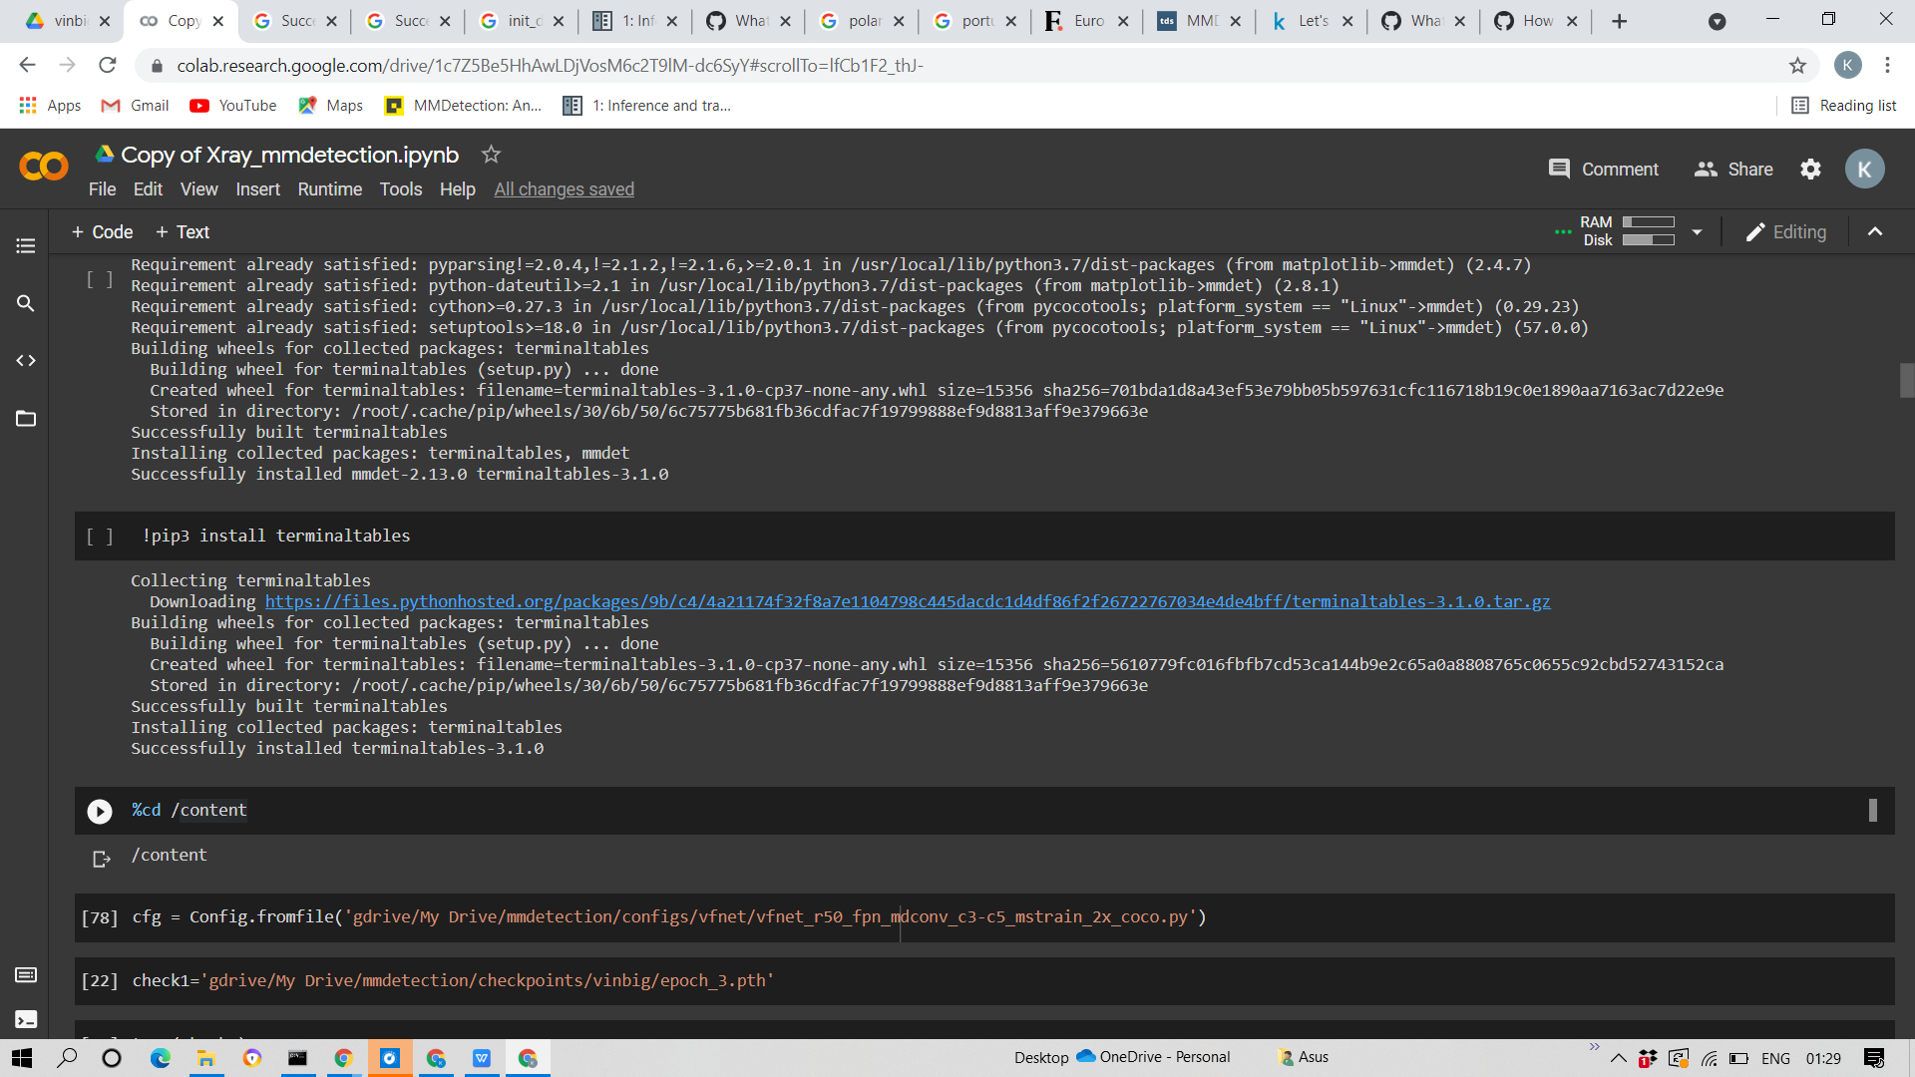1915x1077 pixels.
Task: Collapse the header with the chevron arrow
Action: pyautogui.click(x=1875, y=231)
